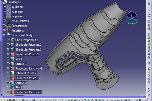
Task: Select Shellable Revolve.3 label
Action: pos(28,49)
